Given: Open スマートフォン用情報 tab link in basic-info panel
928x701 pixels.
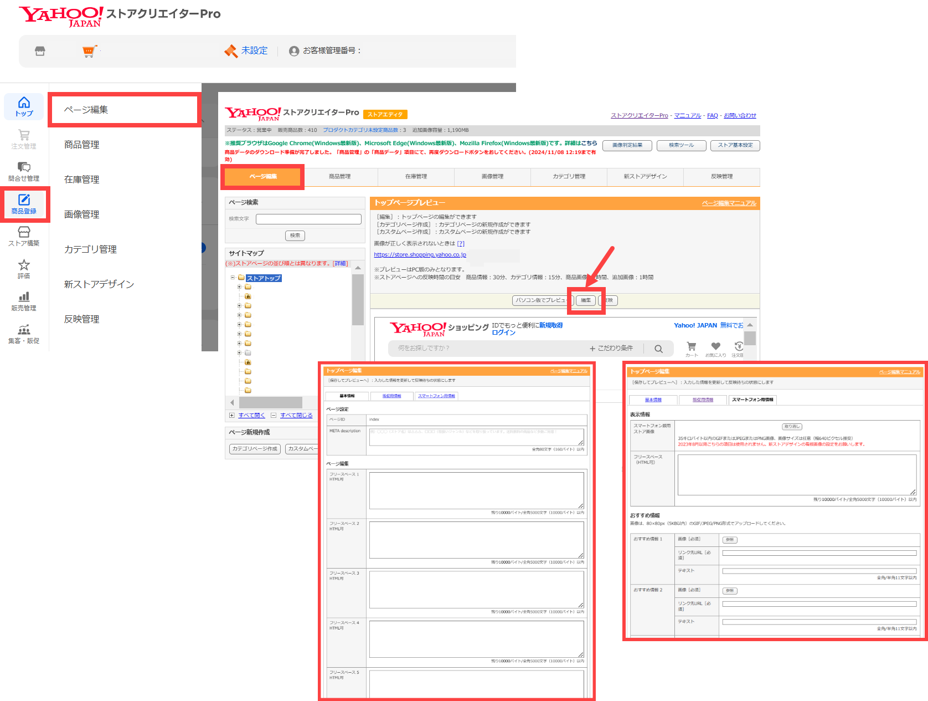Looking at the screenshot, I should click(x=436, y=396).
